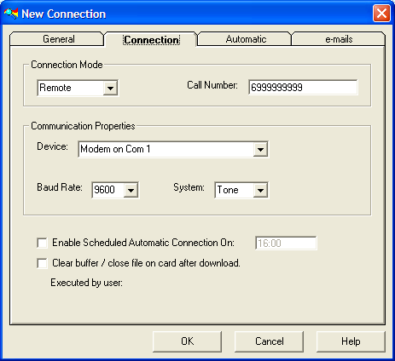Click the Baud Rate label
Screen dimensions: 395x361
pyautogui.click(x=60, y=187)
